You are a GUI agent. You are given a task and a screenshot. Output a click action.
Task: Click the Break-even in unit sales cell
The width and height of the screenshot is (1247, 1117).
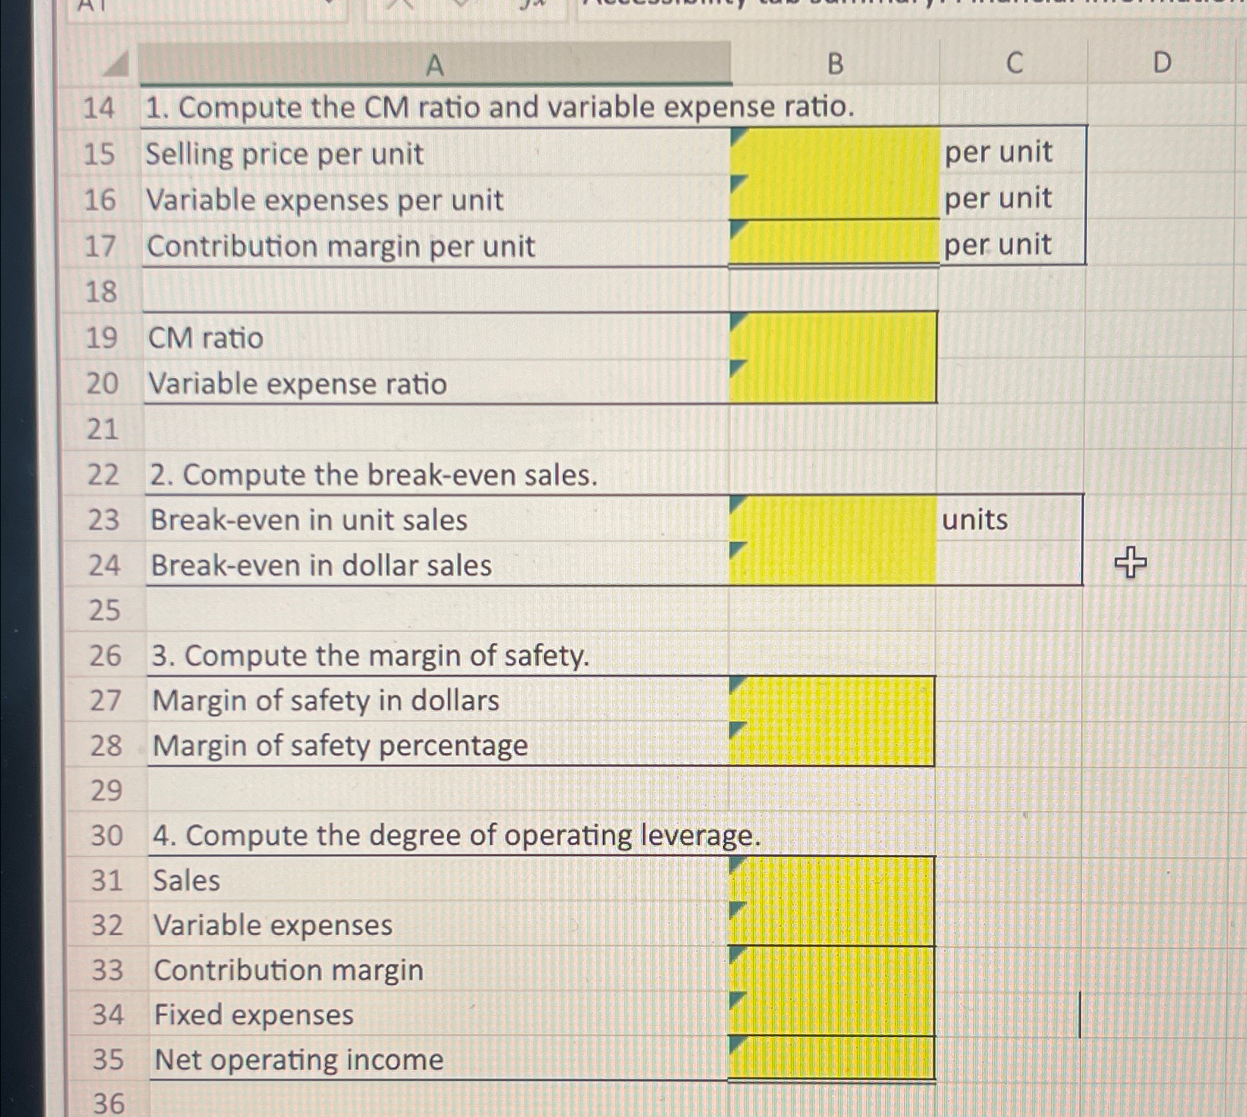pyautogui.click(x=832, y=518)
